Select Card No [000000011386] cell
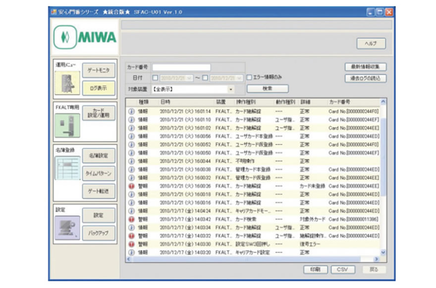 point(353,219)
